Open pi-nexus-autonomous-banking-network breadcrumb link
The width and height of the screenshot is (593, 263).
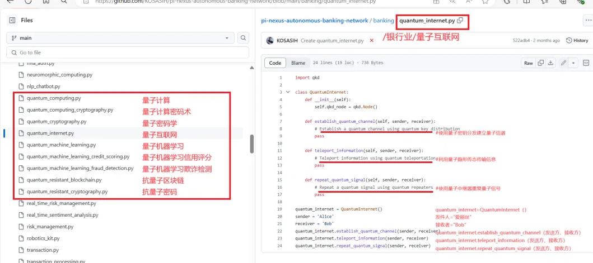(315, 20)
